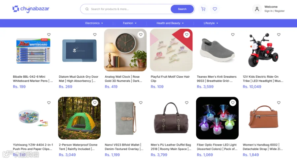The image size is (297, 160).
Task: Click the magnifier icon in search bar
Action: pyautogui.click(x=87, y=9)
